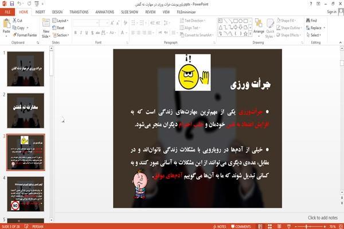Screen dimensions: 344x229
Task: Zoom out with the minus button
Action: 296,227
